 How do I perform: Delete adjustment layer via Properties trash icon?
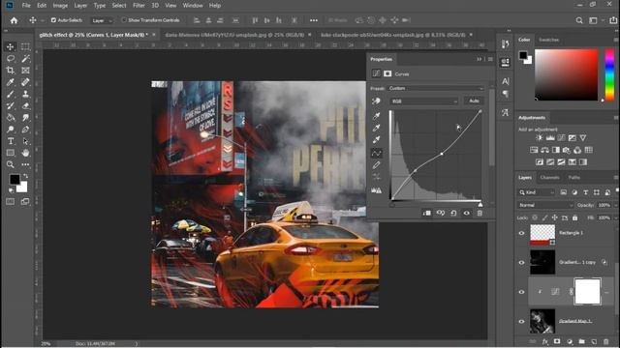pos(480,213)
